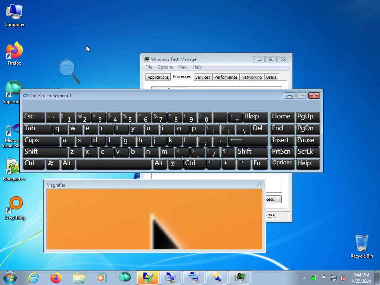Open the Action Center flag icon

click(324, 278)
